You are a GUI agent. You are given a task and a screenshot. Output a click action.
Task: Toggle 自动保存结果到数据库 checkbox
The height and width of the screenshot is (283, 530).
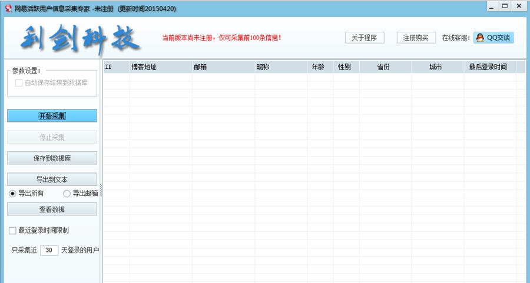(x=19, y=83)
